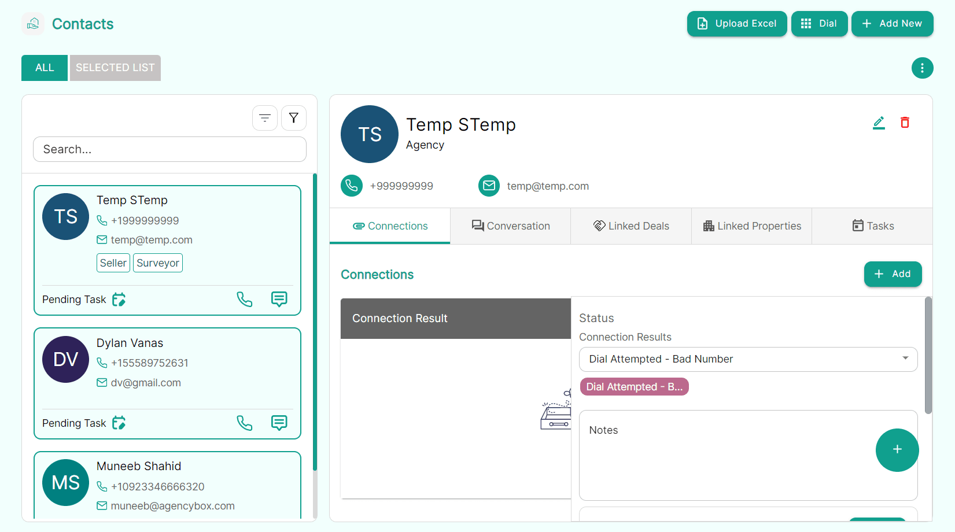Edit Temp STemp contact with the pencil icon
The image size is (955, 532).
coord(879,123)
